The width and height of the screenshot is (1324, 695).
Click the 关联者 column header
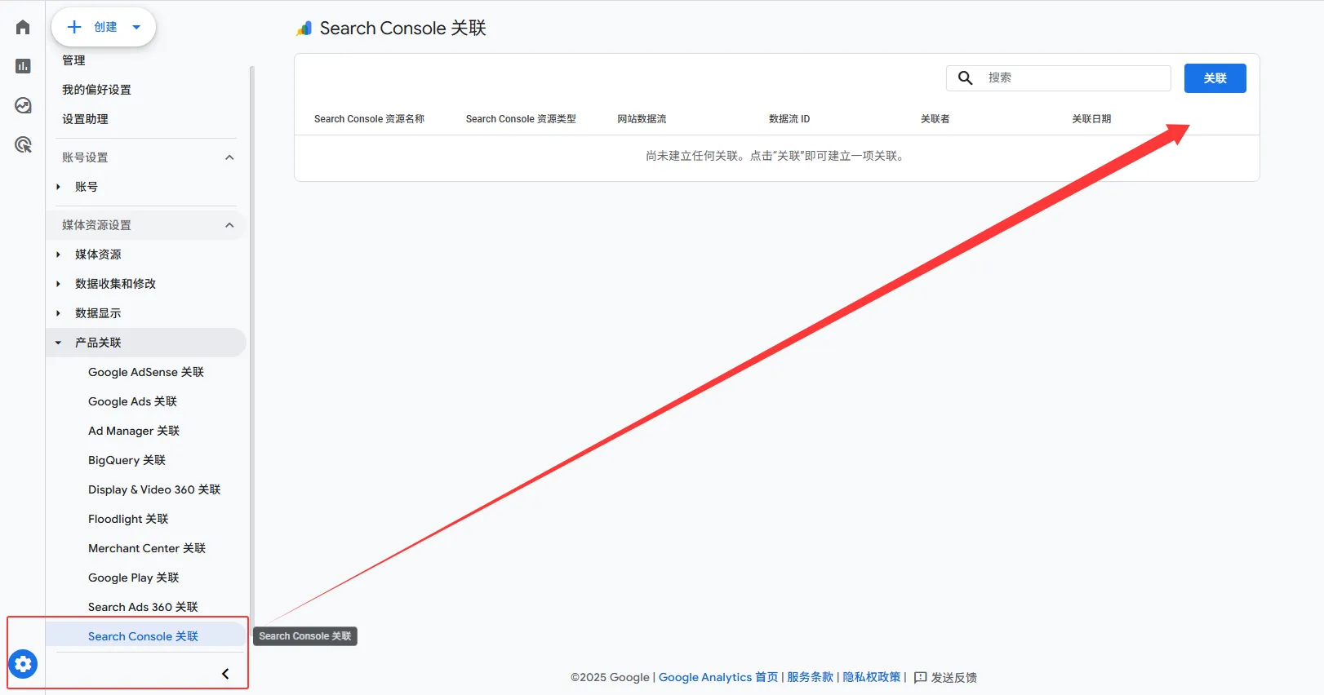tap(935, 119)
